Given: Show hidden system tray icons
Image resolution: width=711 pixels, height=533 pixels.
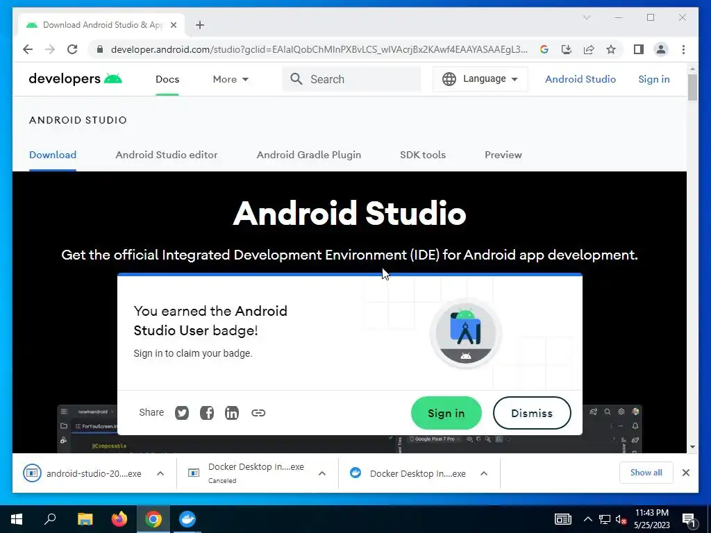Looking at the screenshot, I should (587, 519).
